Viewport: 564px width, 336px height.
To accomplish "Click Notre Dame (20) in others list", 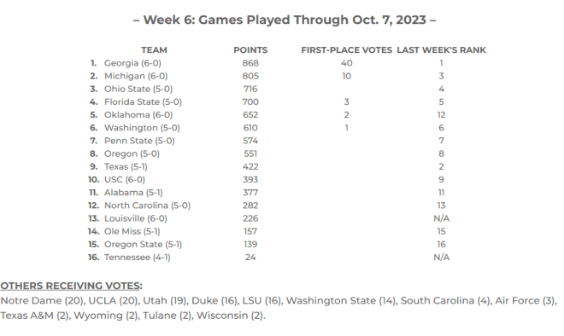I will click(42, 300).
